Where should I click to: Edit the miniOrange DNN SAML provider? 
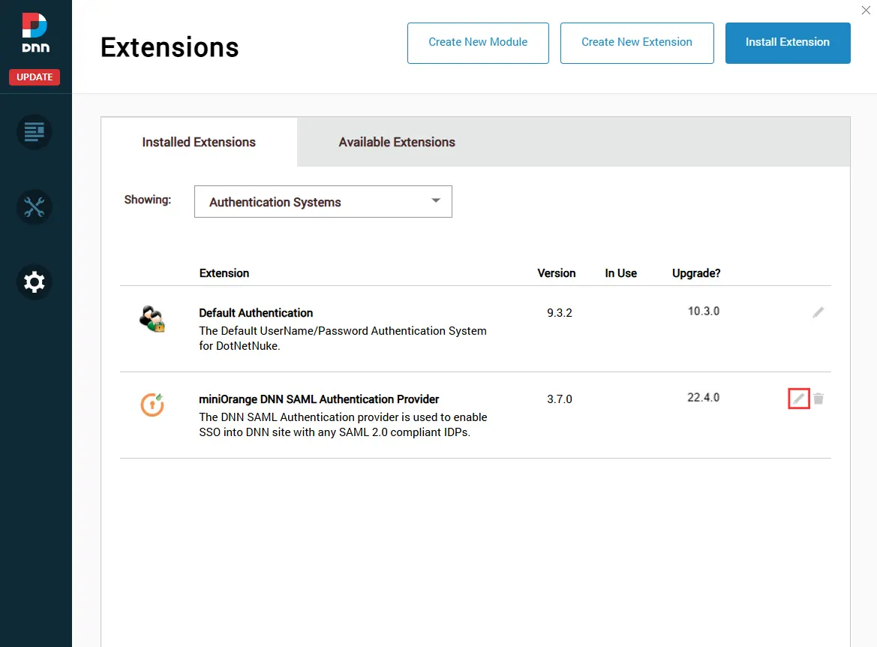[x=799, y=399]
